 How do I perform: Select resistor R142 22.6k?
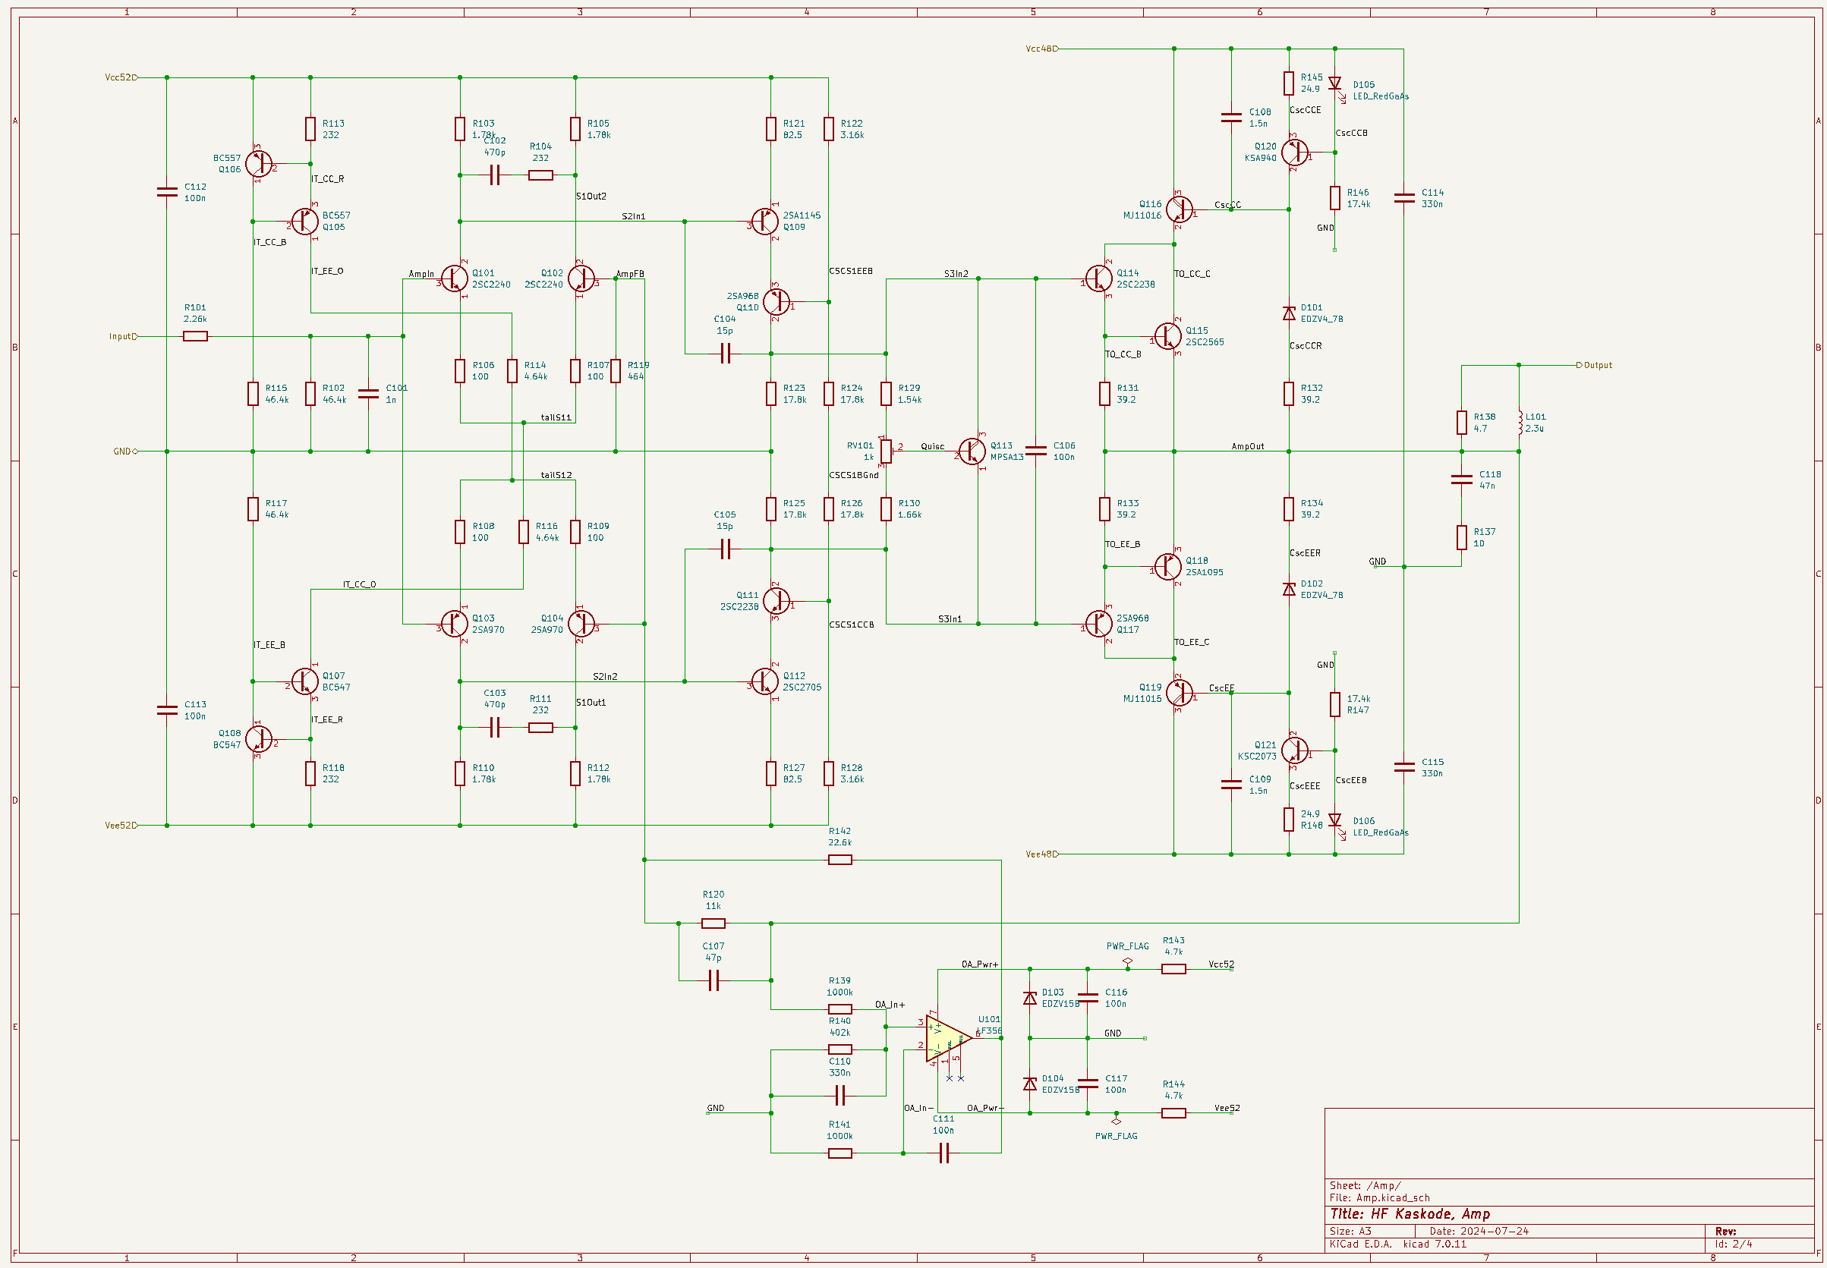coord(840,860)
